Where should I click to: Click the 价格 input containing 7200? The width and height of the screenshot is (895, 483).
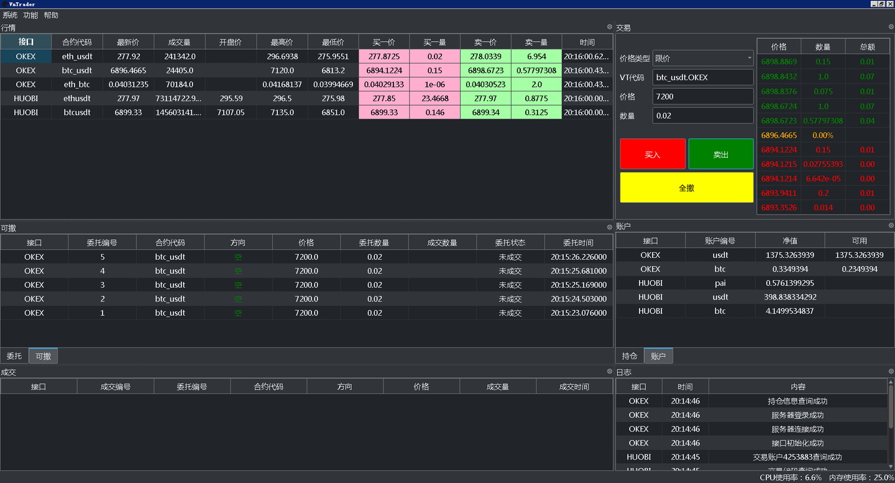(x=703, y=96)
